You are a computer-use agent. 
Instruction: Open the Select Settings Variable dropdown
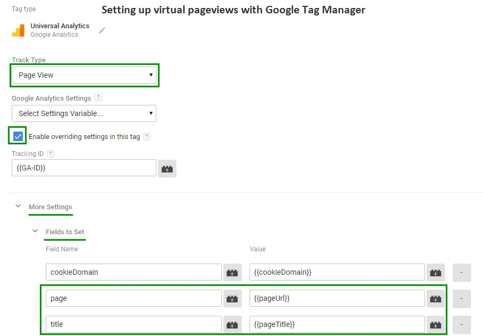84,113
